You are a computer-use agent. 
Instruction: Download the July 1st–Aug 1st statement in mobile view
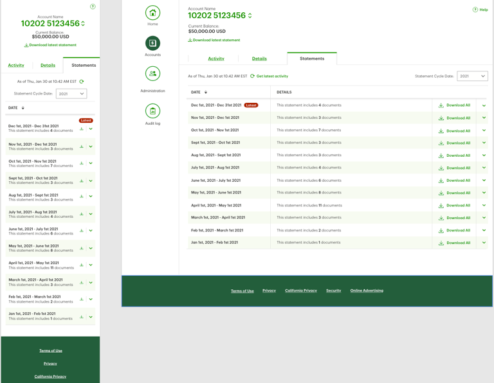[x=81, y=214]
